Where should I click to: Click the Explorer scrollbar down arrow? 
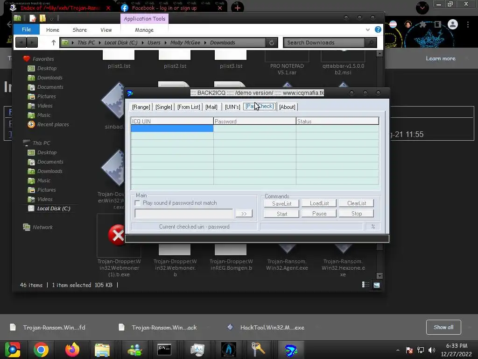[380, 276]
